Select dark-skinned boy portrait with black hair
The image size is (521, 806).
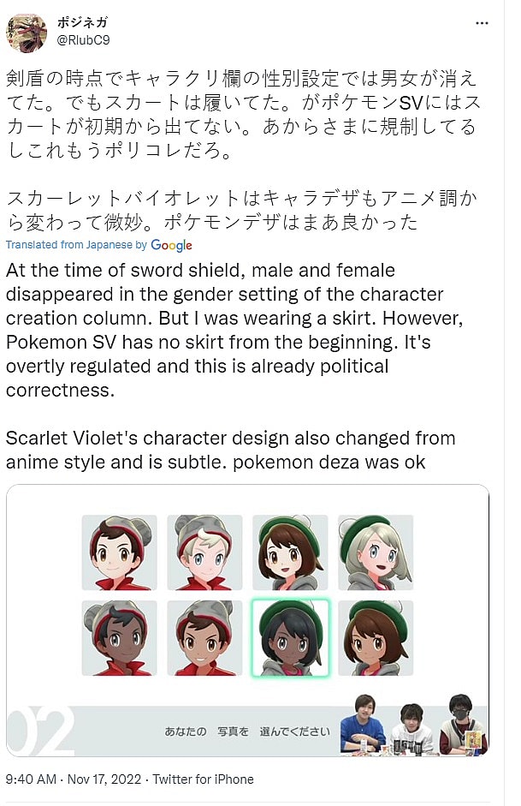120,638
